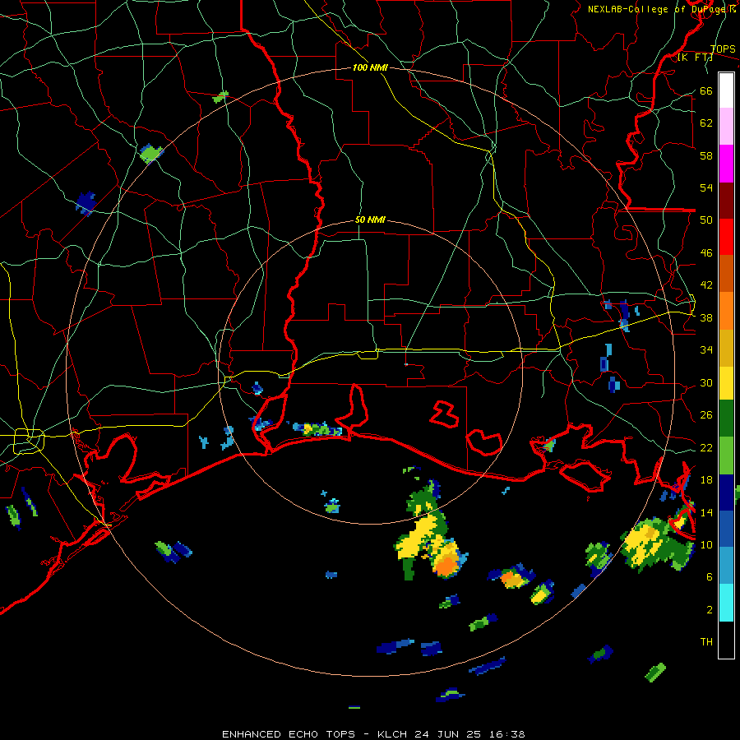Click the legend value '22'
Screen dimensions: 740x740
pyautogui.click(x=706, y=448)
